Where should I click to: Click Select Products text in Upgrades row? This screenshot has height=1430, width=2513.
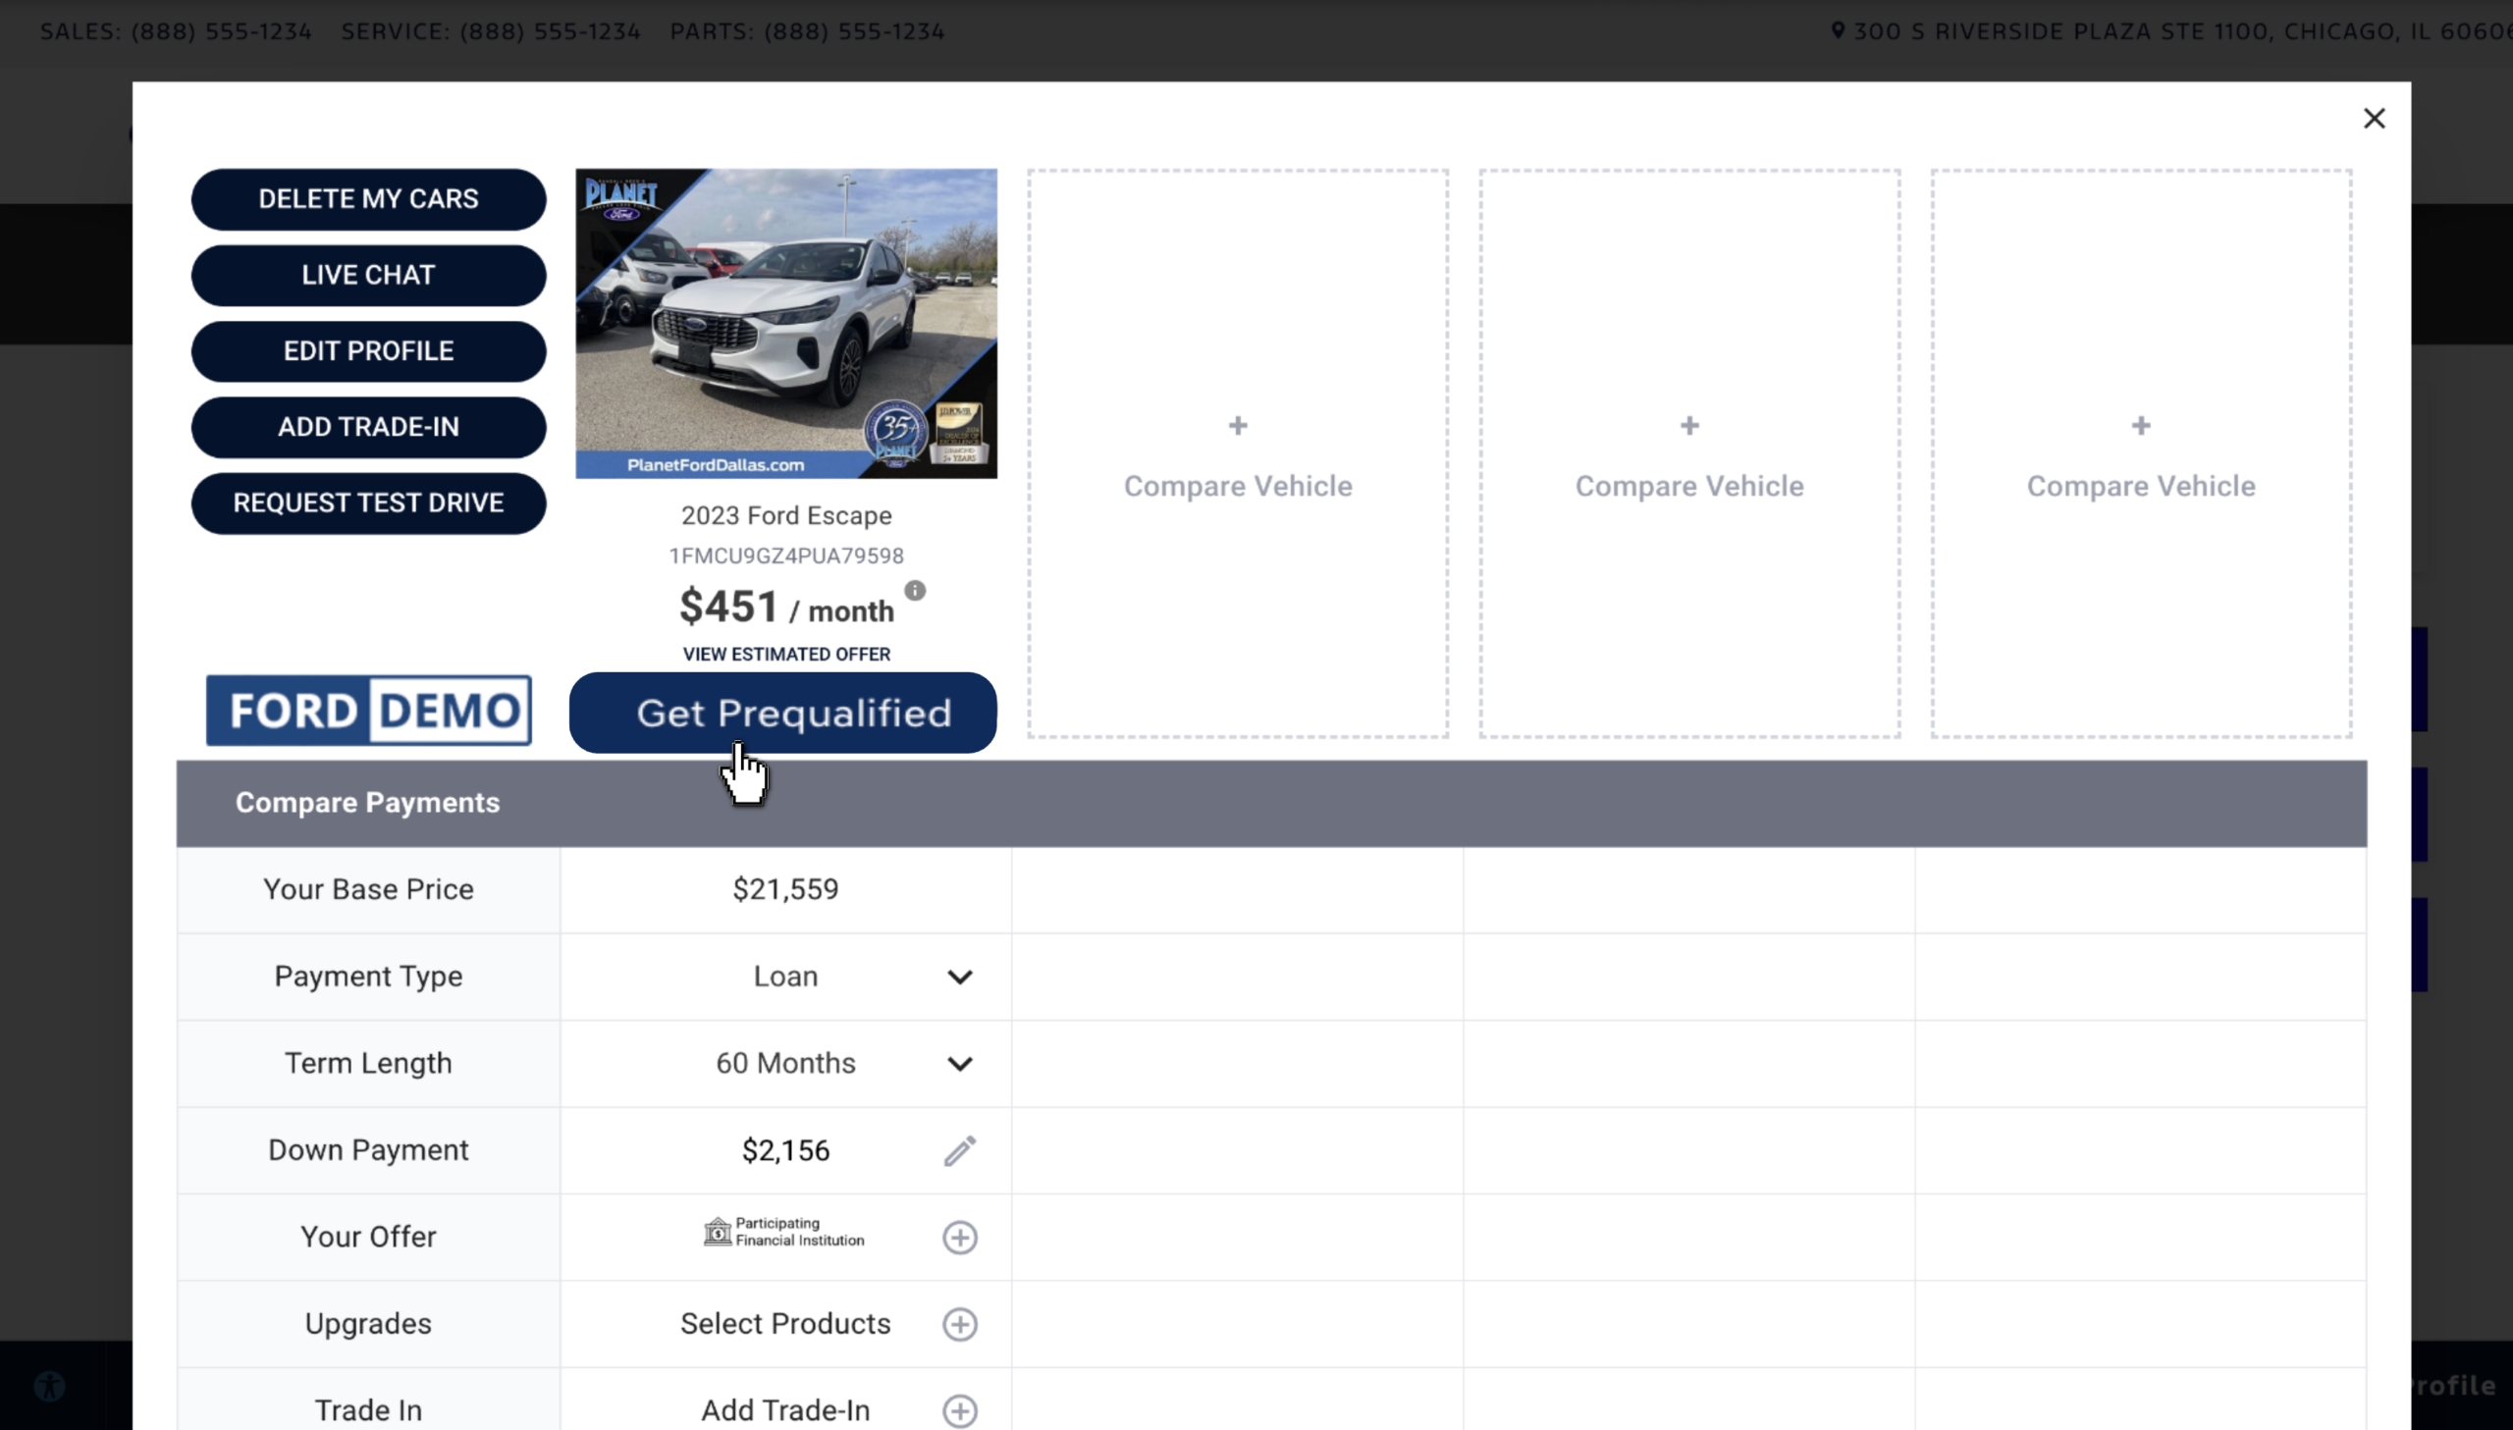point(785,1324)
